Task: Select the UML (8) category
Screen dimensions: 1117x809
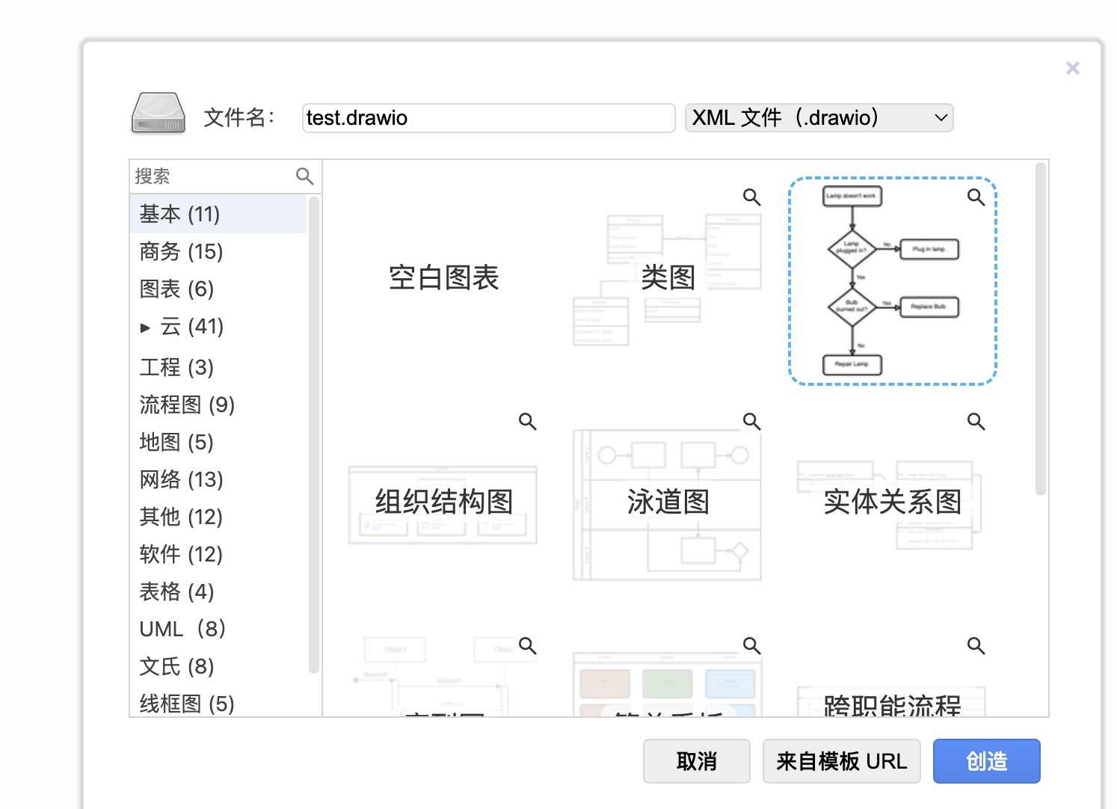Action: [218, 629]
